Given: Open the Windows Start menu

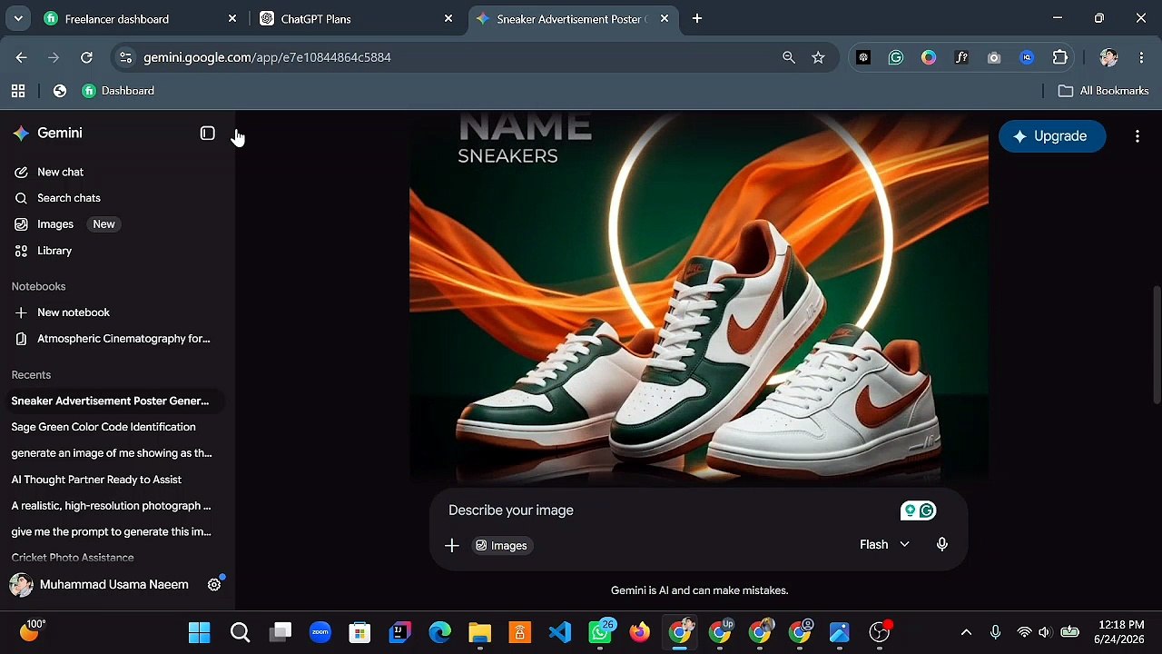Looking at the screenshot, I should pos(200,632).
